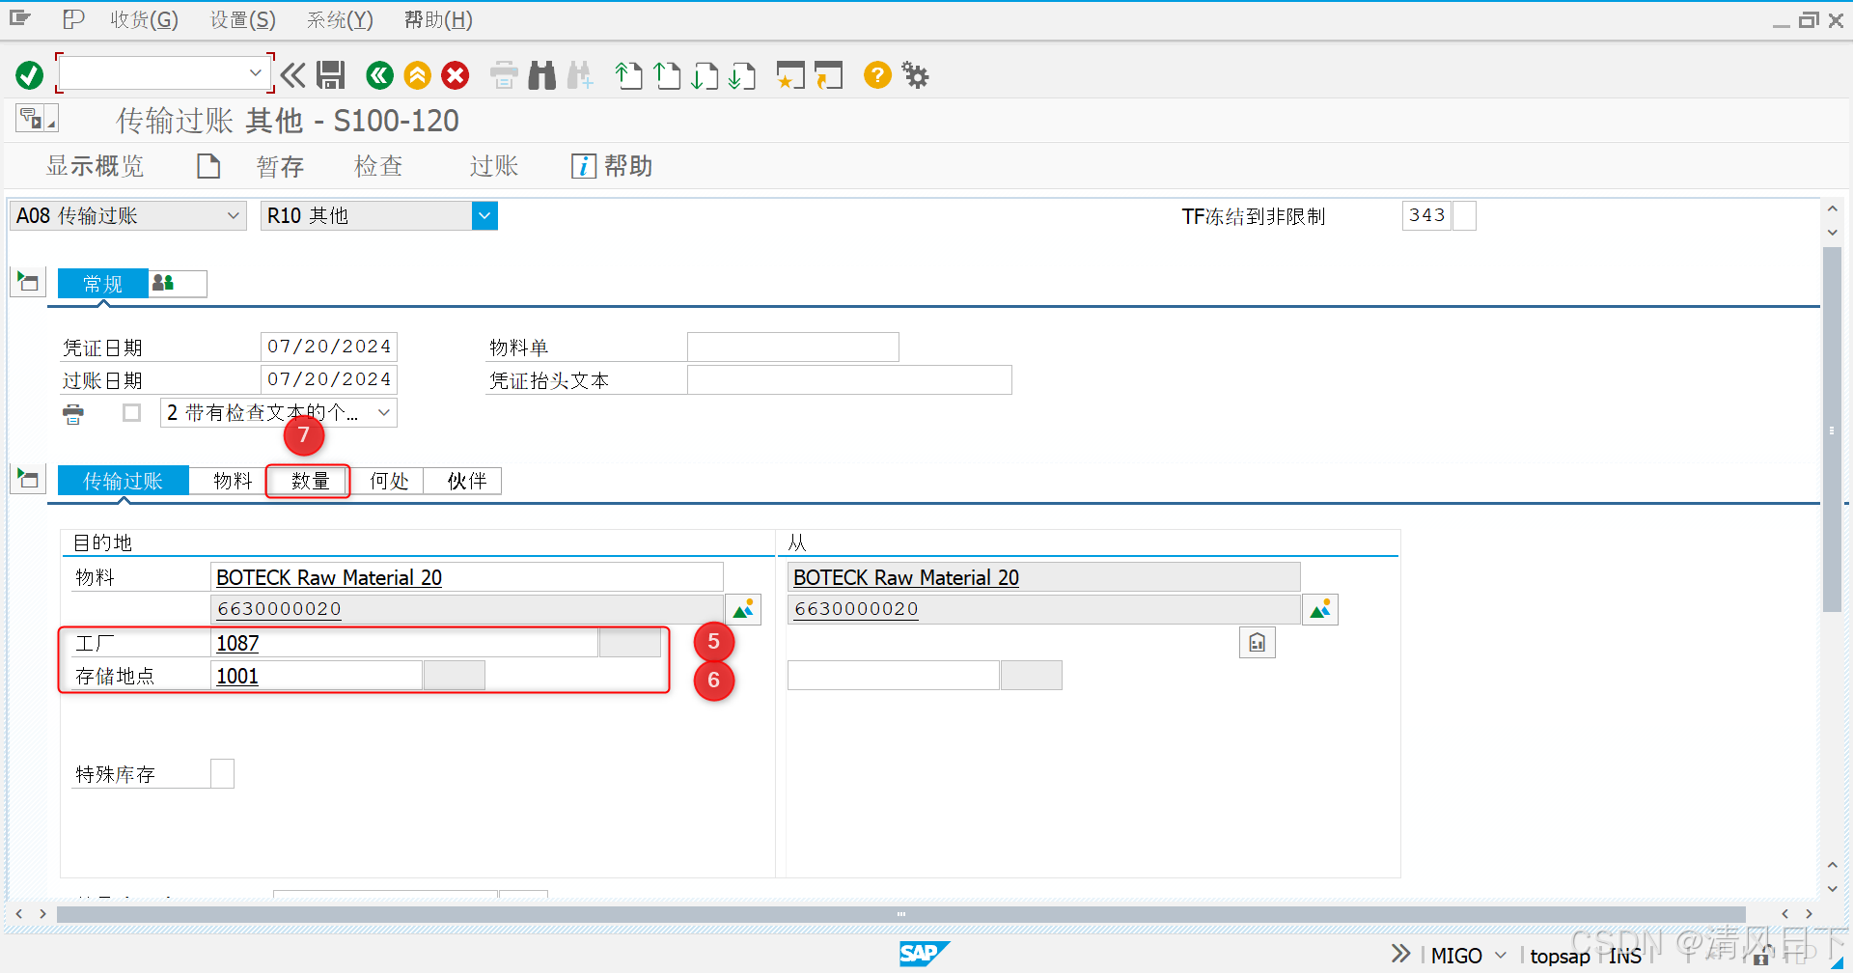
Task: Select the 传输过账 item tab
Action: 123,480
